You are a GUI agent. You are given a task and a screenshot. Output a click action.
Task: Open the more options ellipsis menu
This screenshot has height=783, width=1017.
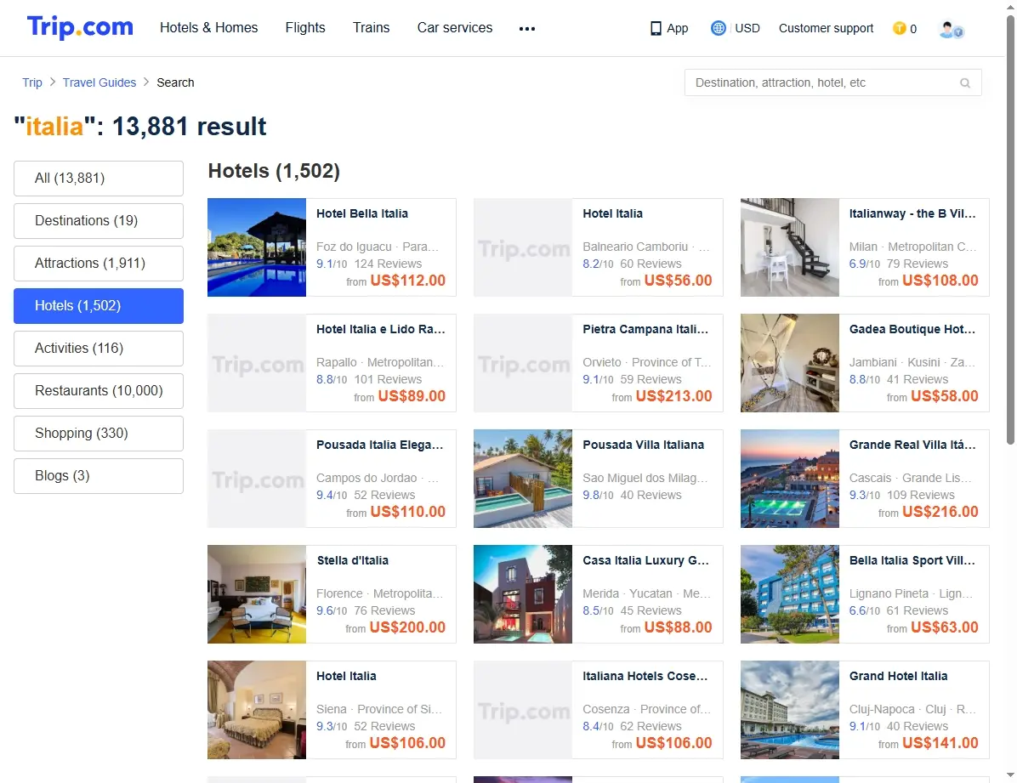point(526,29)
